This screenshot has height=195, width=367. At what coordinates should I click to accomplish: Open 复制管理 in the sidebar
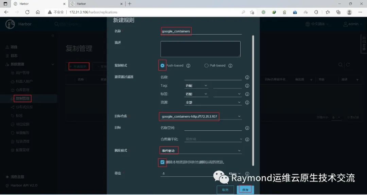coord(22,99)
